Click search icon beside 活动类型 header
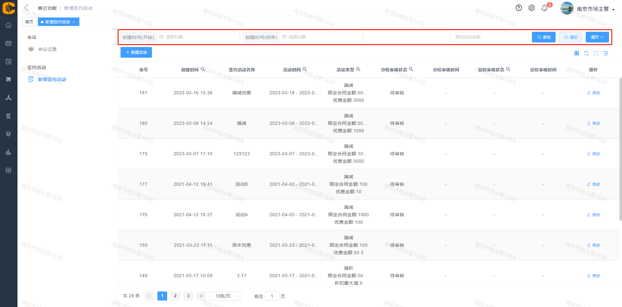Image resolution: width=622 pixels, height=307 pixels. tap(358, 69)
